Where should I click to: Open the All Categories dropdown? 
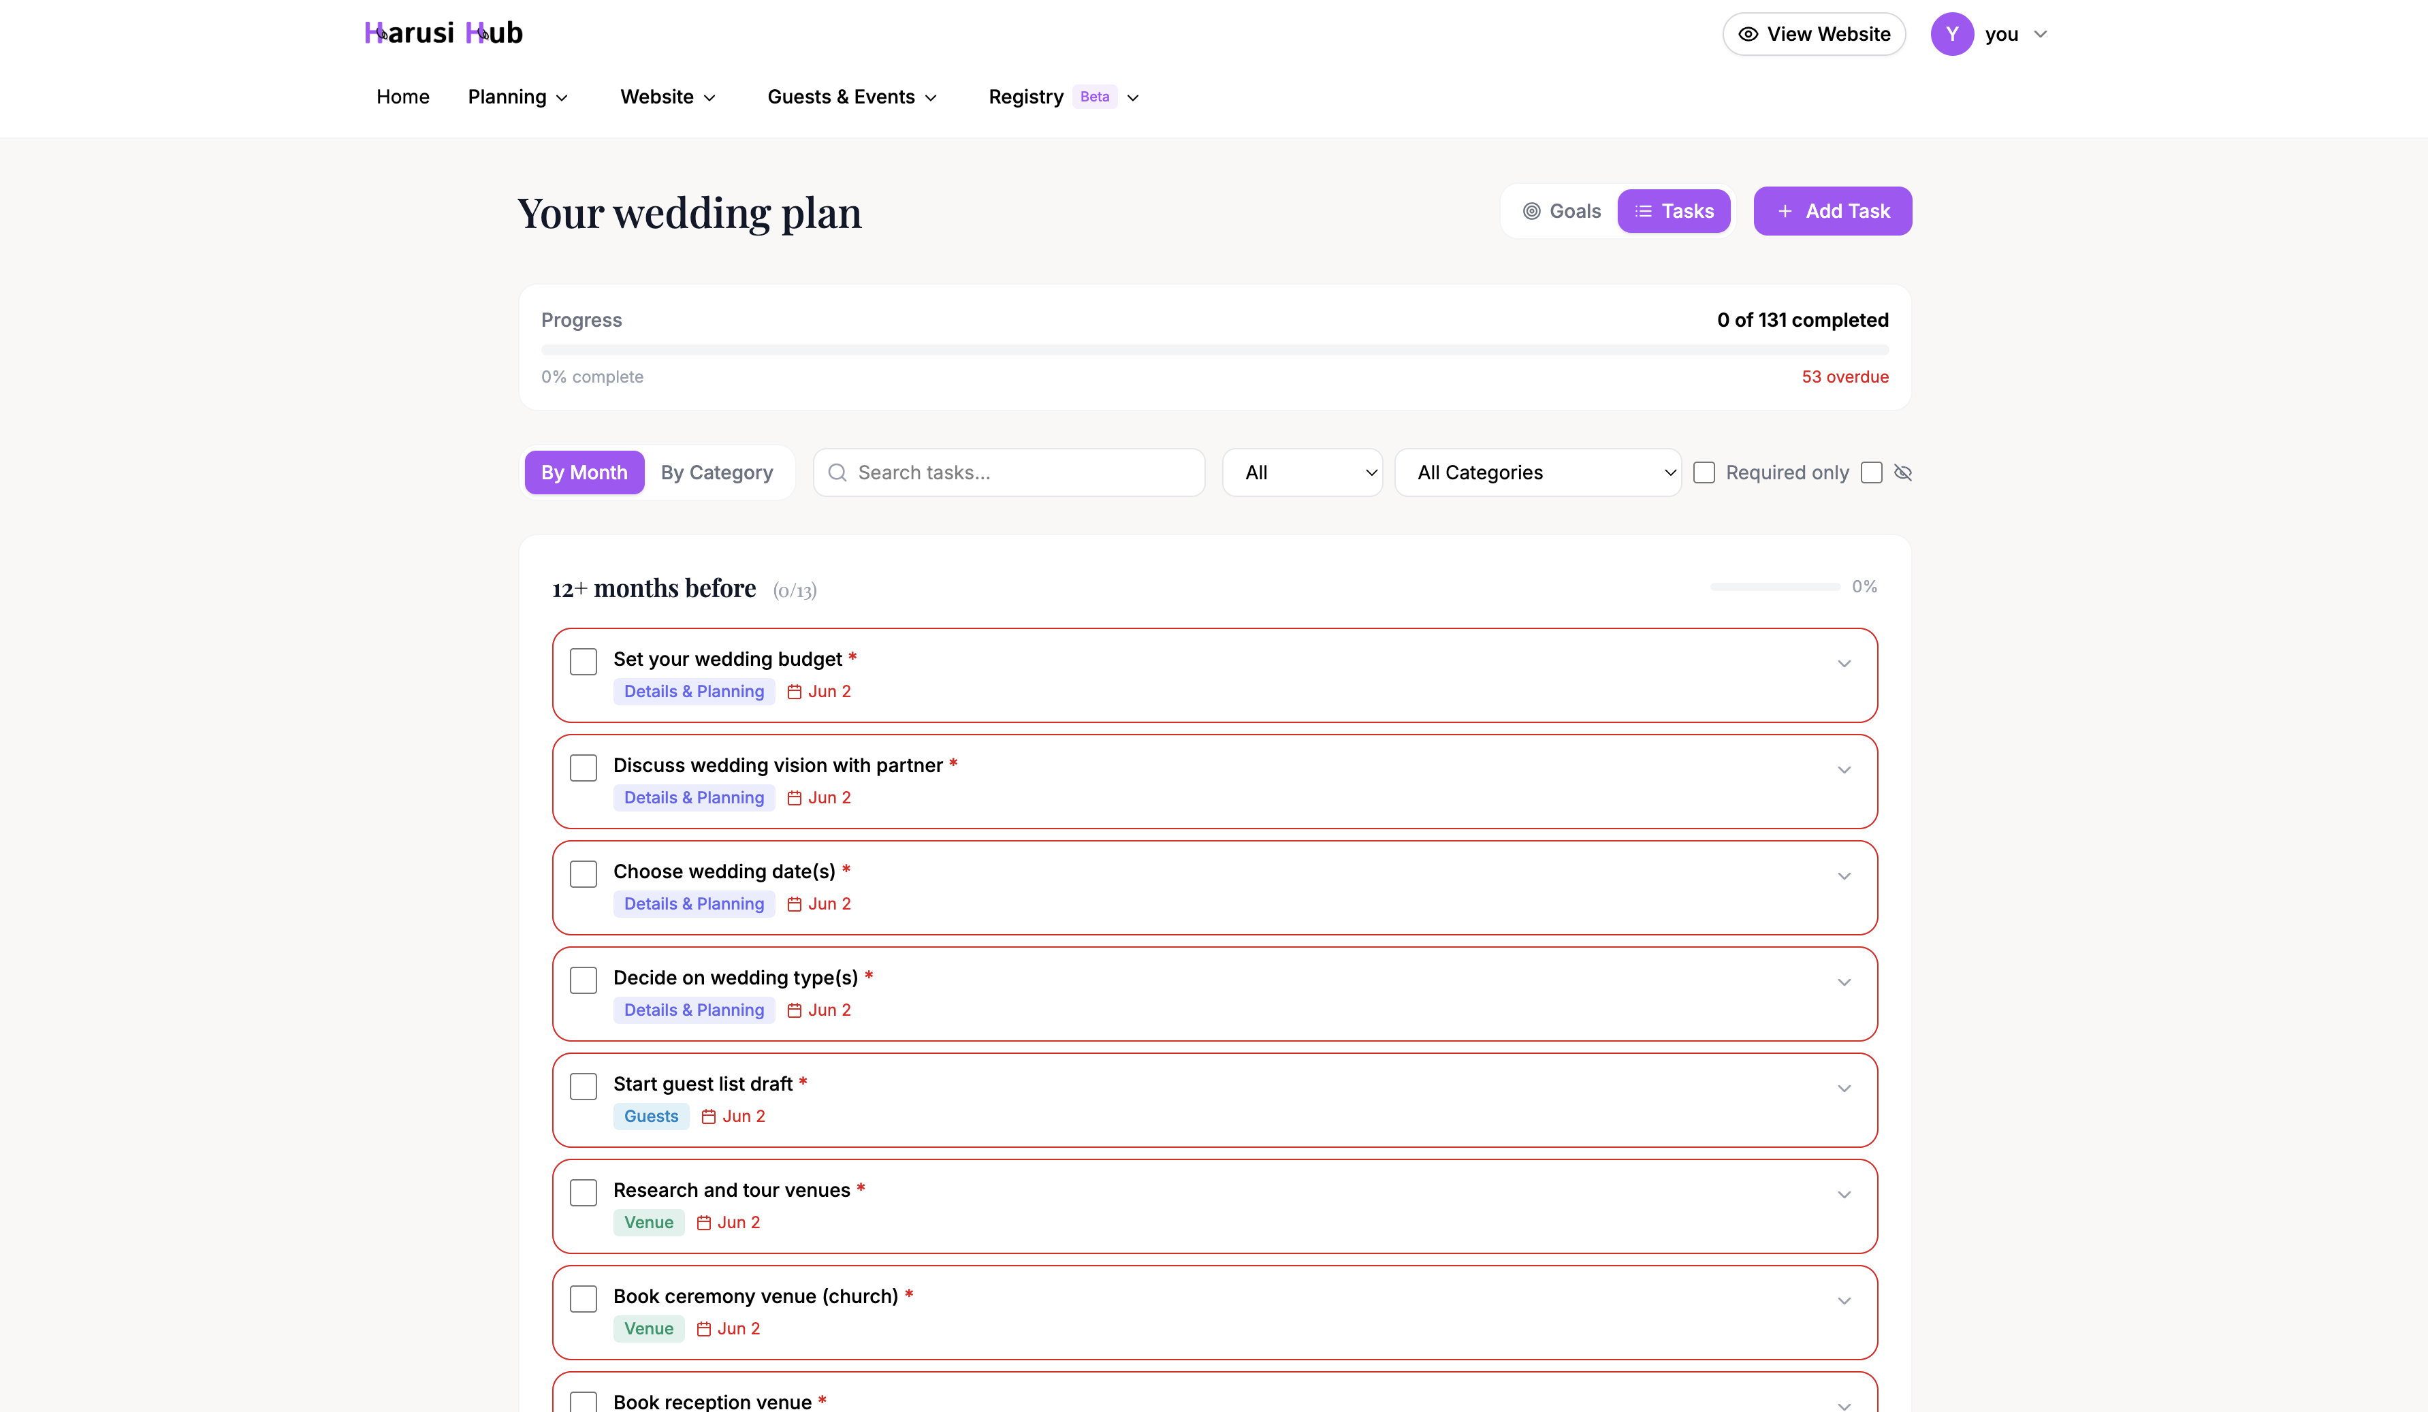click(x=1537, y=472)
